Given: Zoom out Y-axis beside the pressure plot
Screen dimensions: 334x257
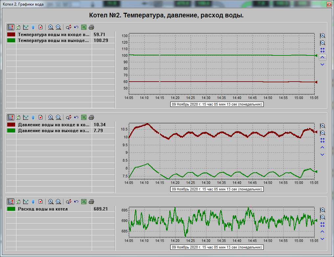Looking at the screenshot, I should click(322, 133).
